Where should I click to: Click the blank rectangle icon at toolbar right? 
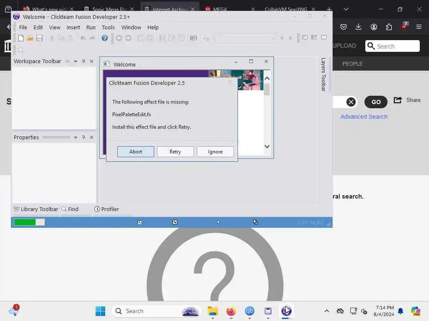pos(324,37)
